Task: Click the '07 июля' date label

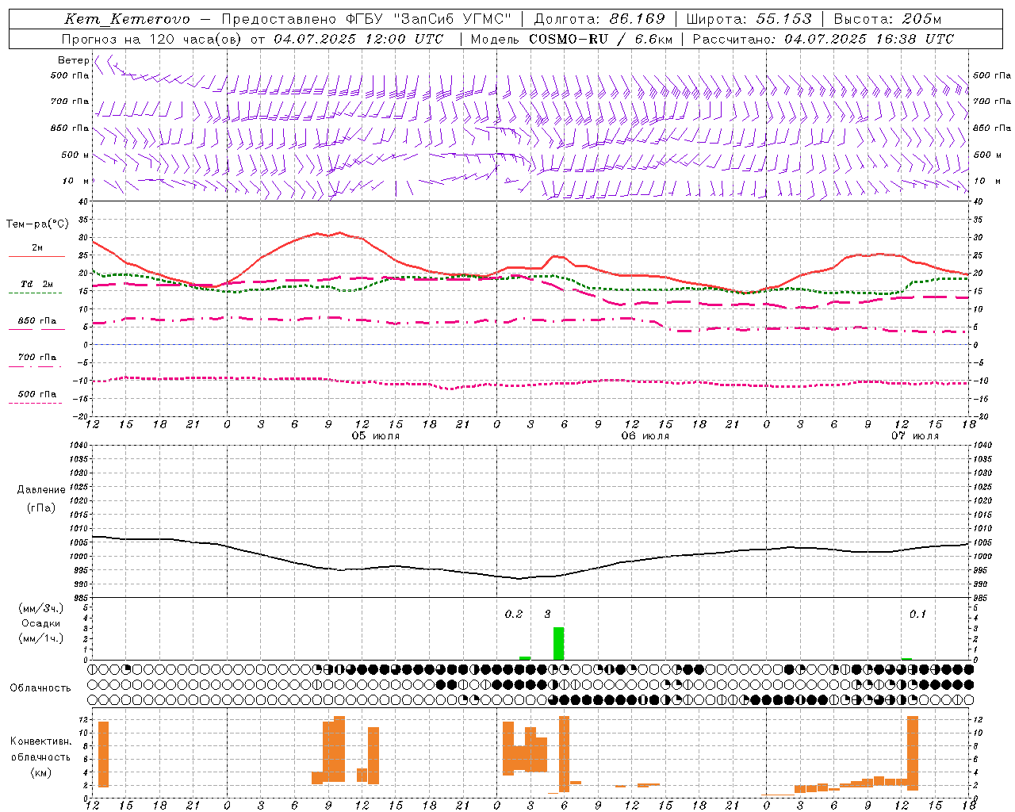Action: coord(915,436)
